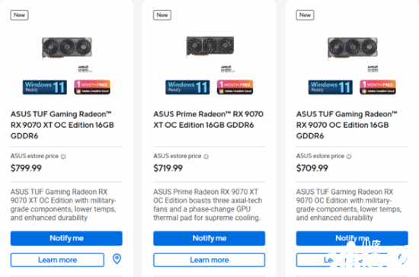Click the TUF RX 9070 XT graphics card image

pos(67,48)
